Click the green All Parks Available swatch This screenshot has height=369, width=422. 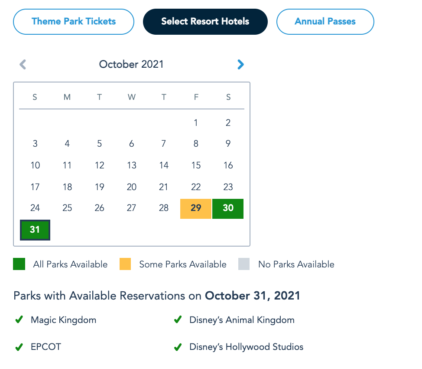tap(19, 264)
